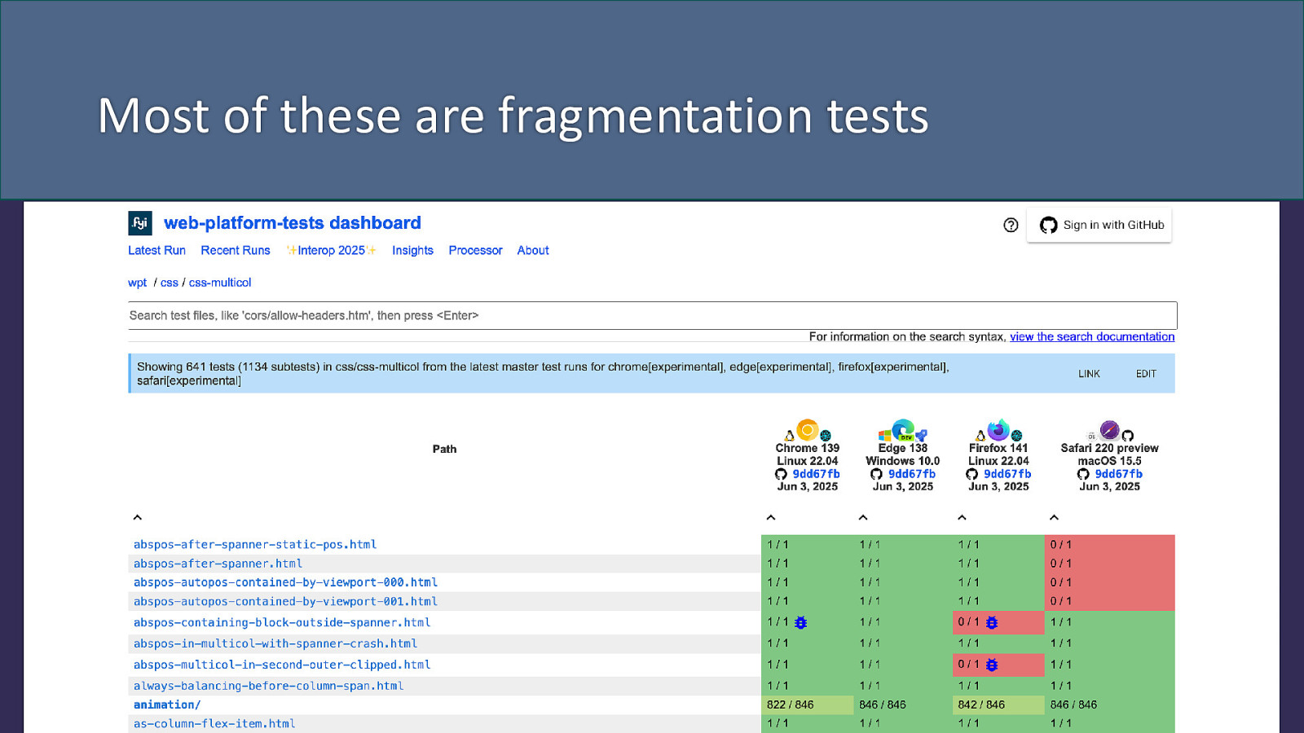Open abspos-after-spanner-static-pos.html test
The height and width of the screenshot is (733, 1304).
(255, 545)
